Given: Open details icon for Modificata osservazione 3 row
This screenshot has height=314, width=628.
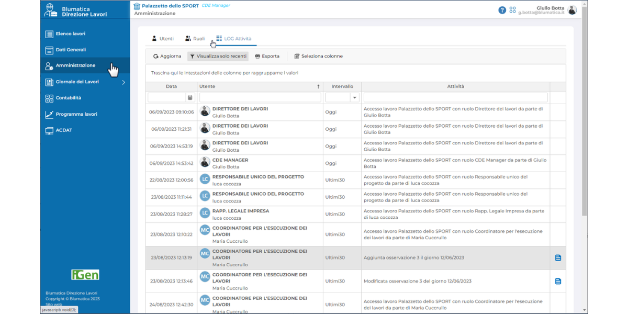Looking at the screenshot, I should coord(558,282).
